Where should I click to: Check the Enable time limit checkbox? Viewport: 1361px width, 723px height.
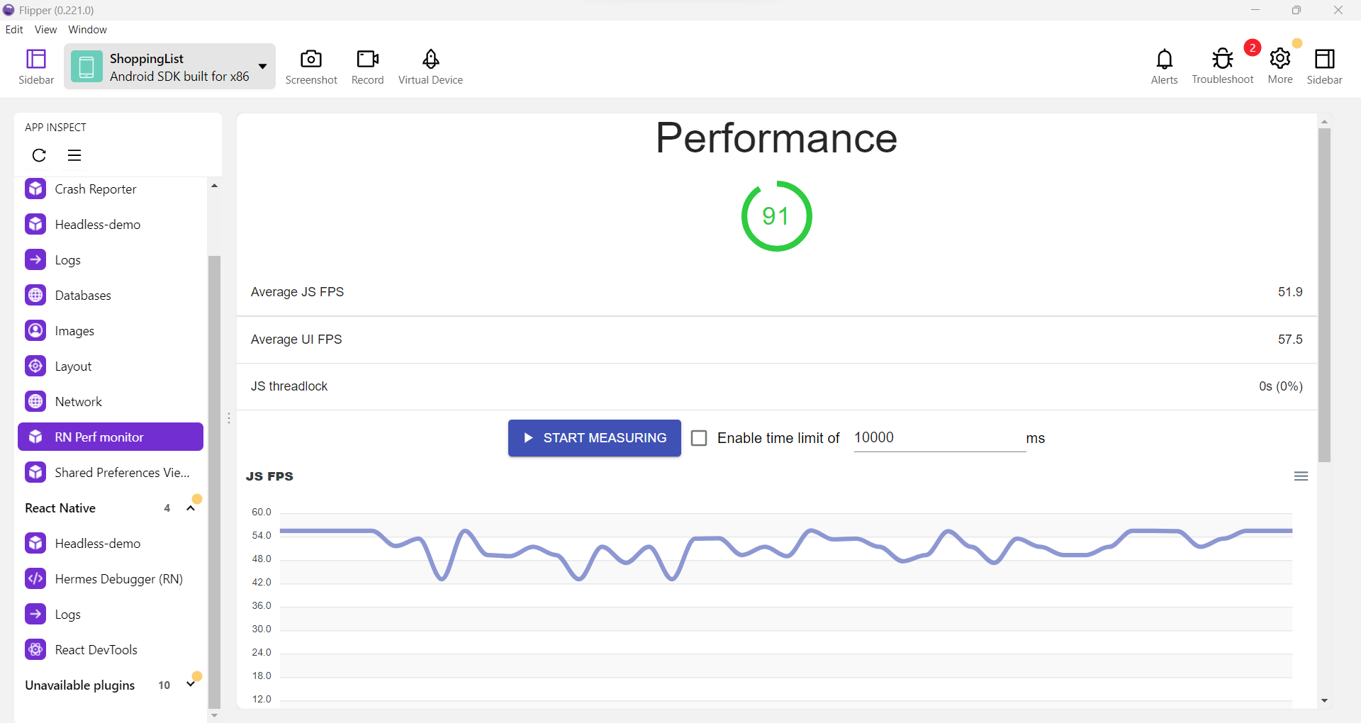[699, 438]
